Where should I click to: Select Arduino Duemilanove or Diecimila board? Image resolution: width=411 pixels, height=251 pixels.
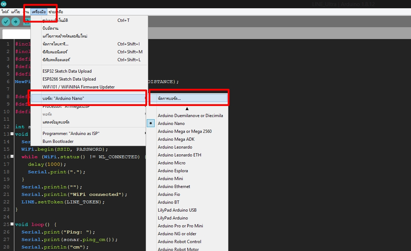(190, 116)
